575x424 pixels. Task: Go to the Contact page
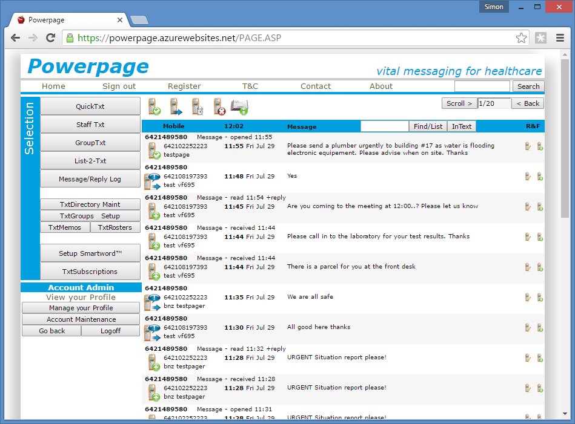pos(316,86)
